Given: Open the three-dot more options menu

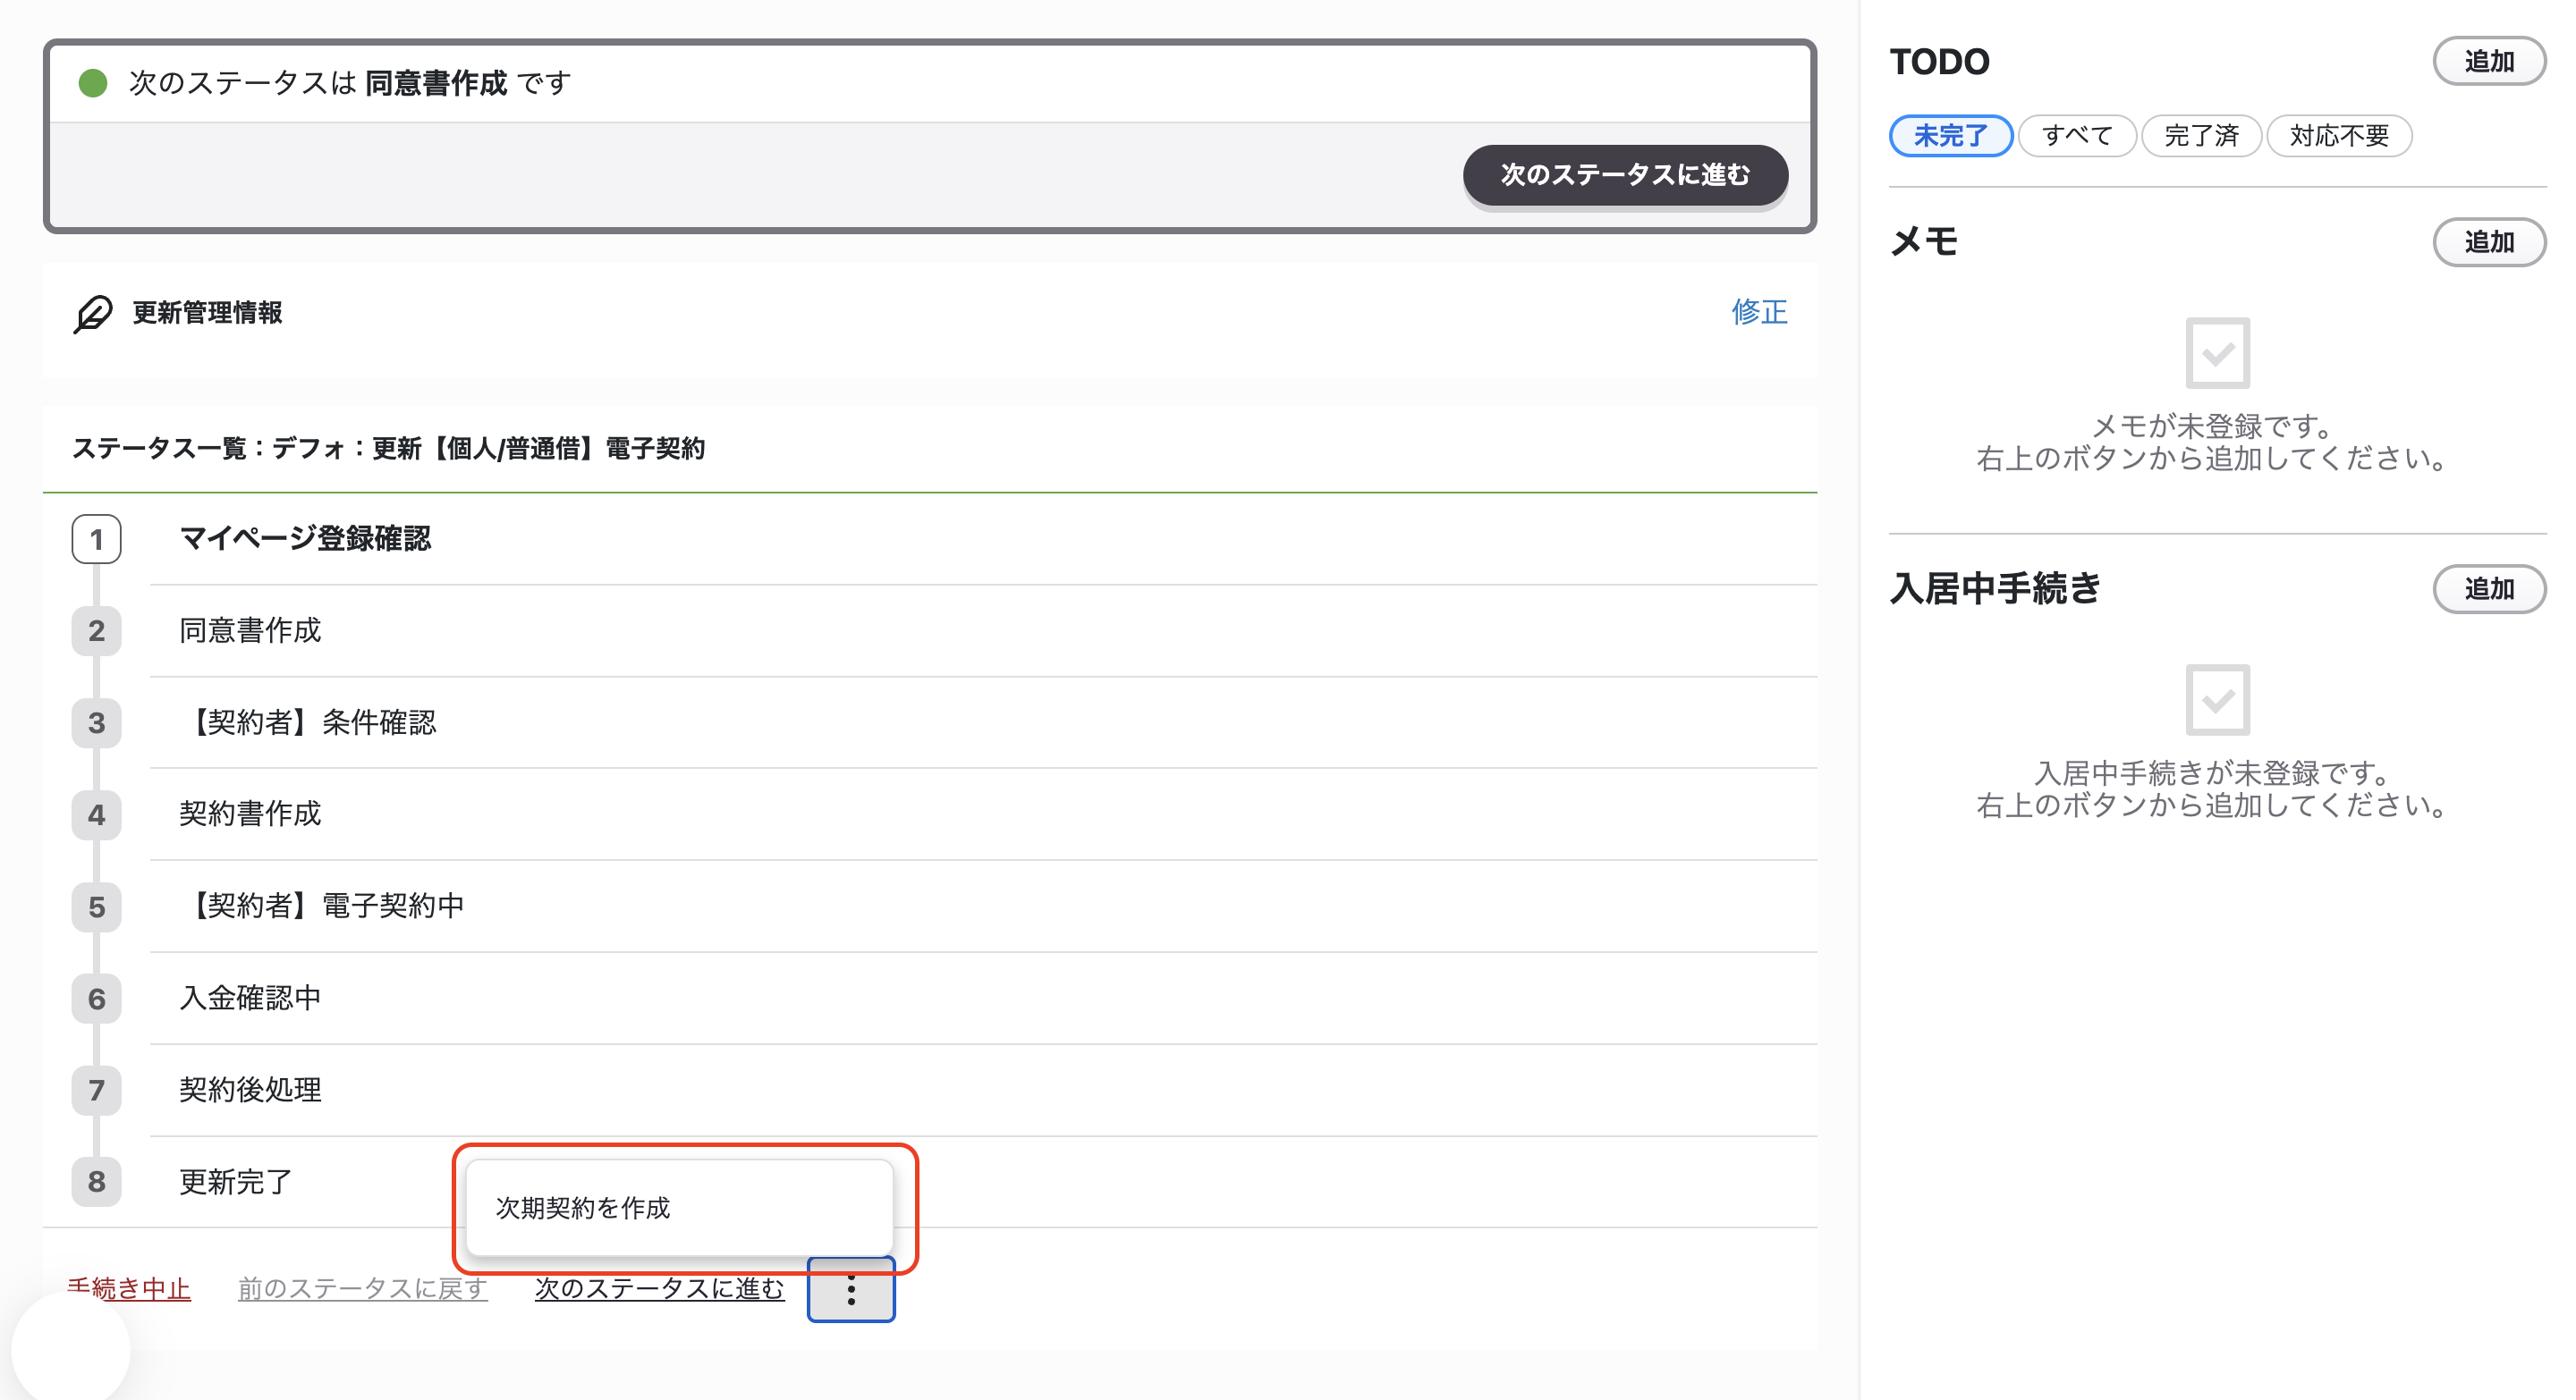Looking at the screenshot, I should coord(851,1289).
